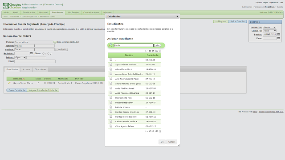The image size is (285, 160).
Task: Select document icon for Baerga Cotto Jose row
Action: (111, 98)
